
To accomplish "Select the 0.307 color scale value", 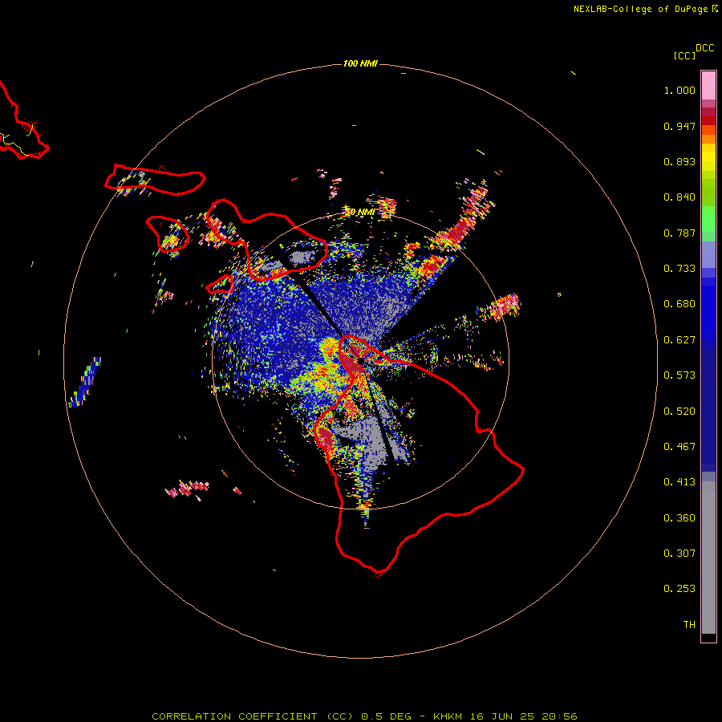I will pyautogui.click(x=679, y=554).
